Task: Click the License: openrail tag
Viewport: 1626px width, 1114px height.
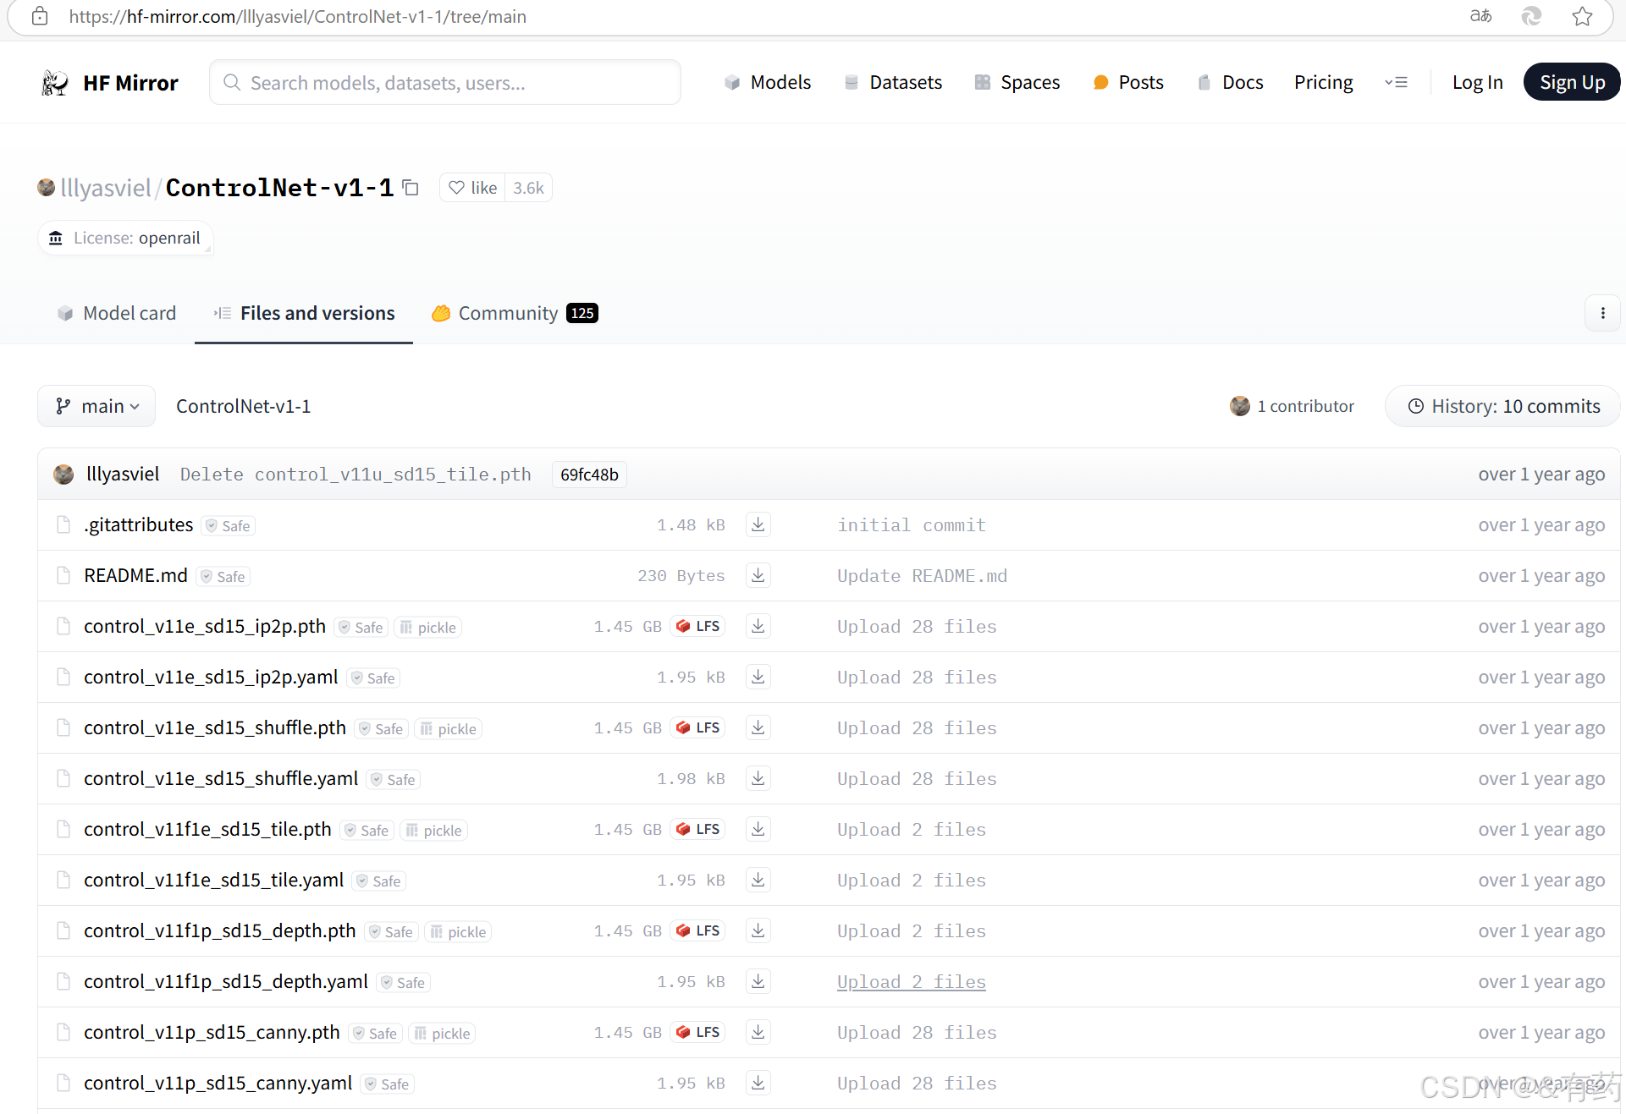Action: [125, 238]
